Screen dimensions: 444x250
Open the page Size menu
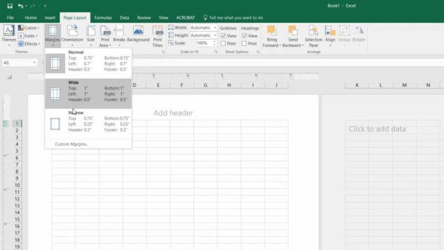coord(91,36)
